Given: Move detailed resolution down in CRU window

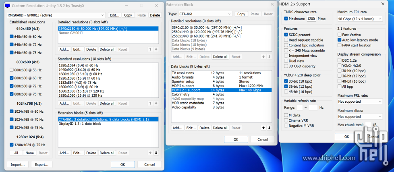Looking at the screenshot, I should [x=156, y=50].
